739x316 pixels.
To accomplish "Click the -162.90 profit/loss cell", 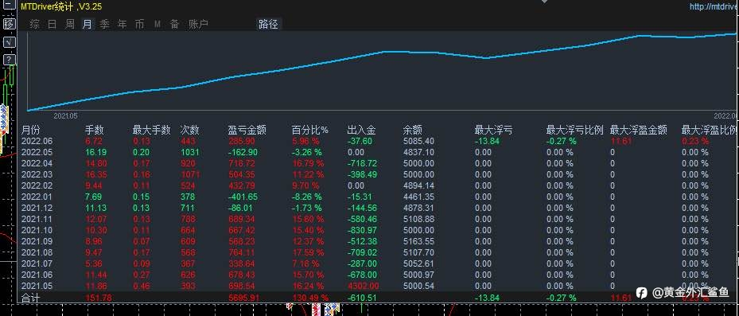I will point(243,152).
